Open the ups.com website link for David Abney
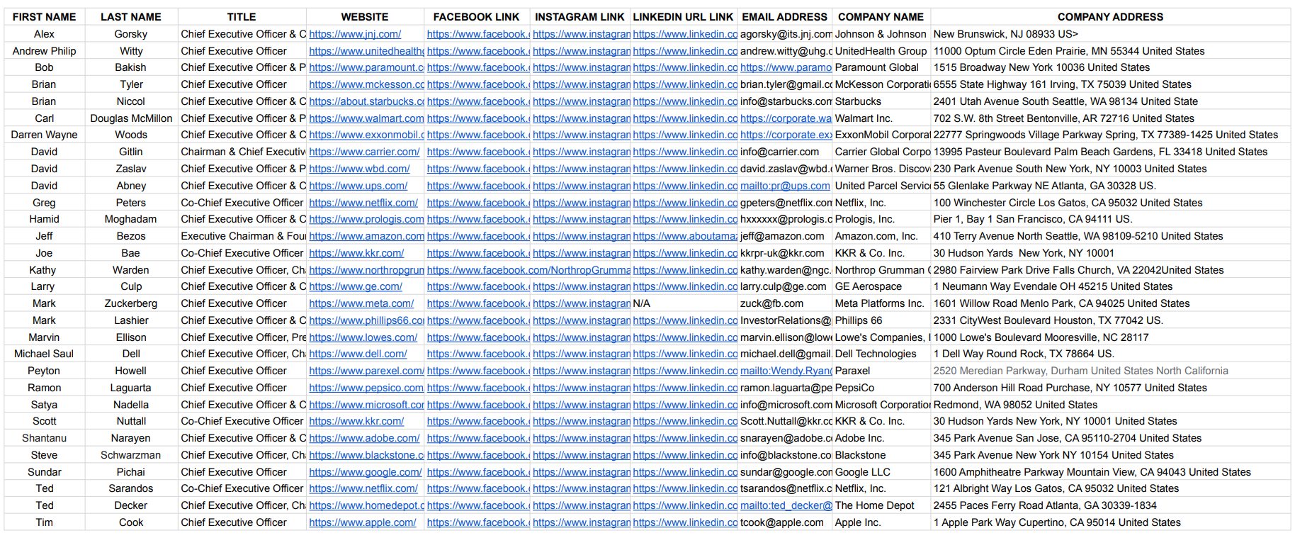 pos(358,186)
